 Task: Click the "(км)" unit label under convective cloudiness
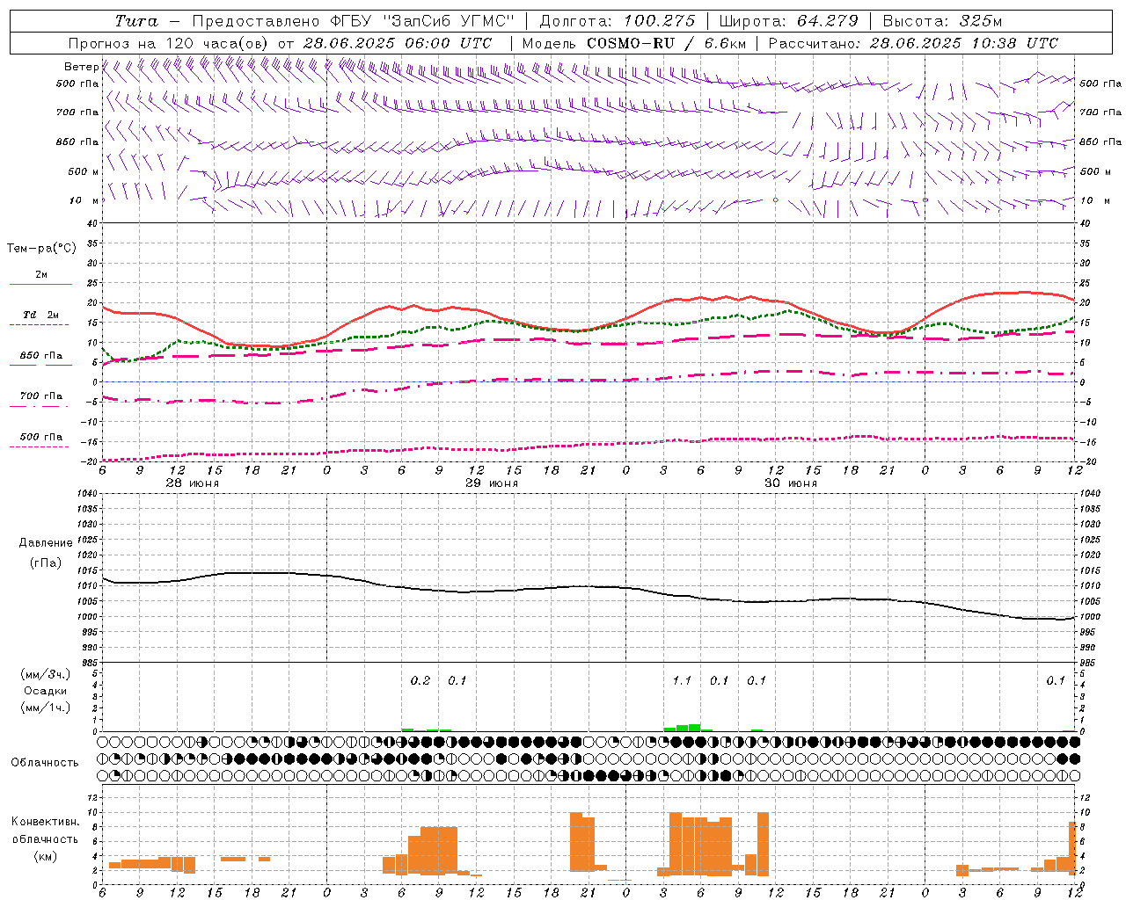pos(46,855)
